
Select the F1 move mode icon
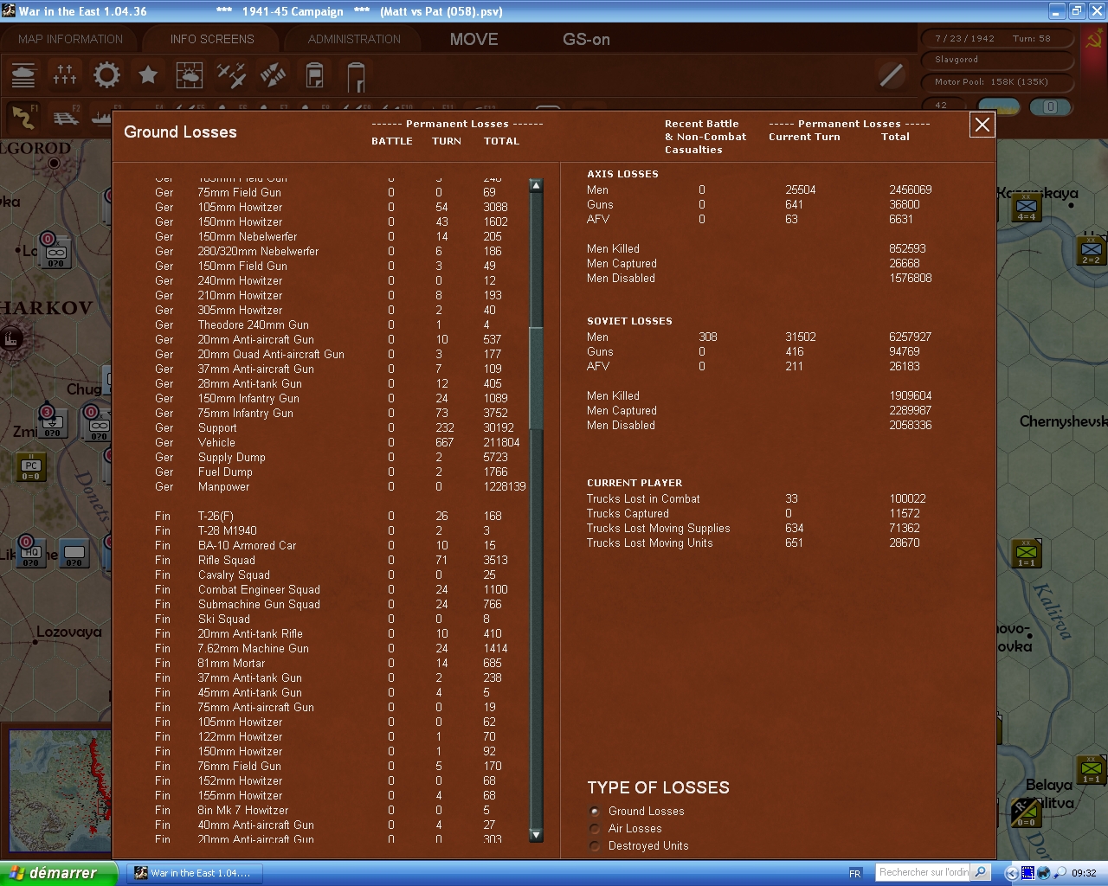(x=23, y=116)
